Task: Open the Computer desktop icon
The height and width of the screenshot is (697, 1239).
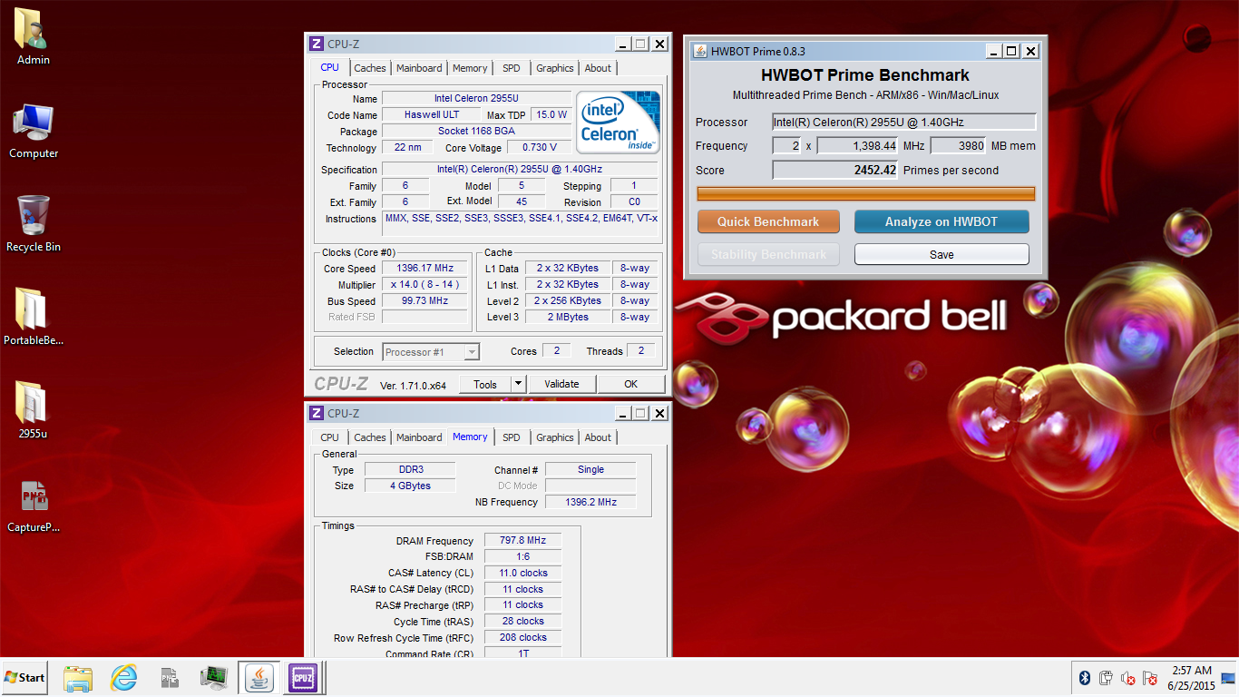Action: [x=34, y=132]
